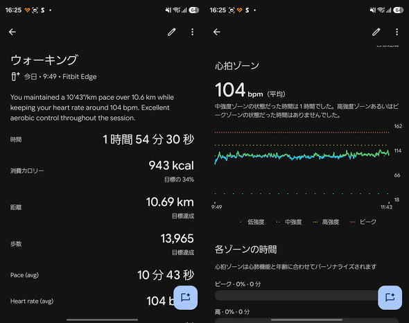
Task: Tap the 104 bpm average value
Action: tap(250, 90)
